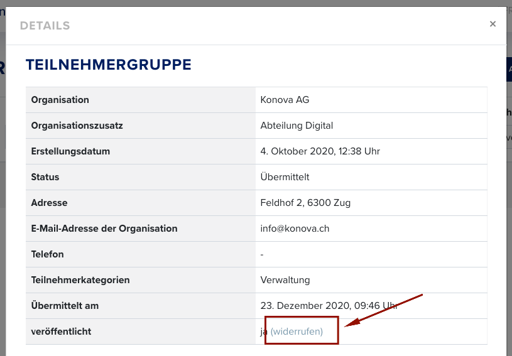Image resolution: width=512 pixels, height=356 pixels.
Task: Select the address Feldhof 2, 6300 Zug
Action: [x=305, y=203]
